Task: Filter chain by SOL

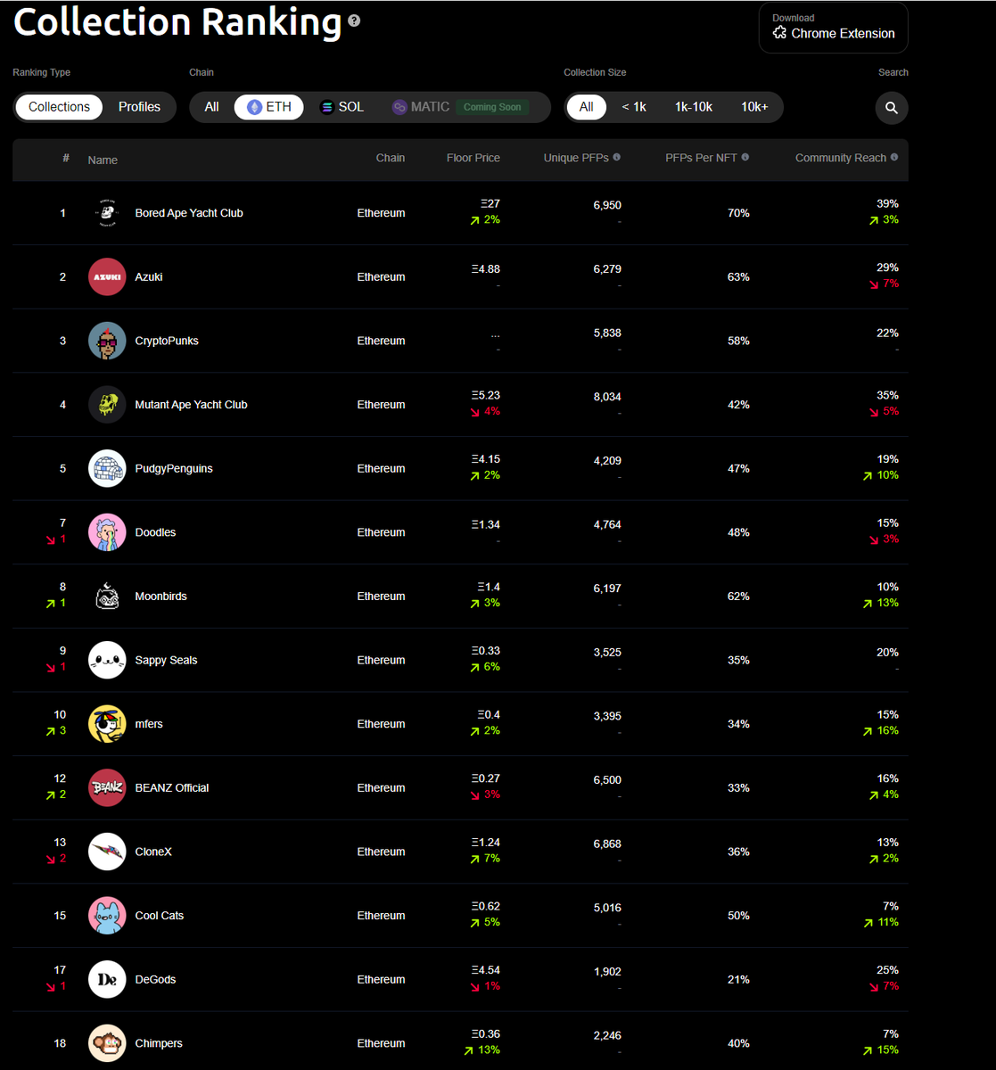Action: coord(342,107)
